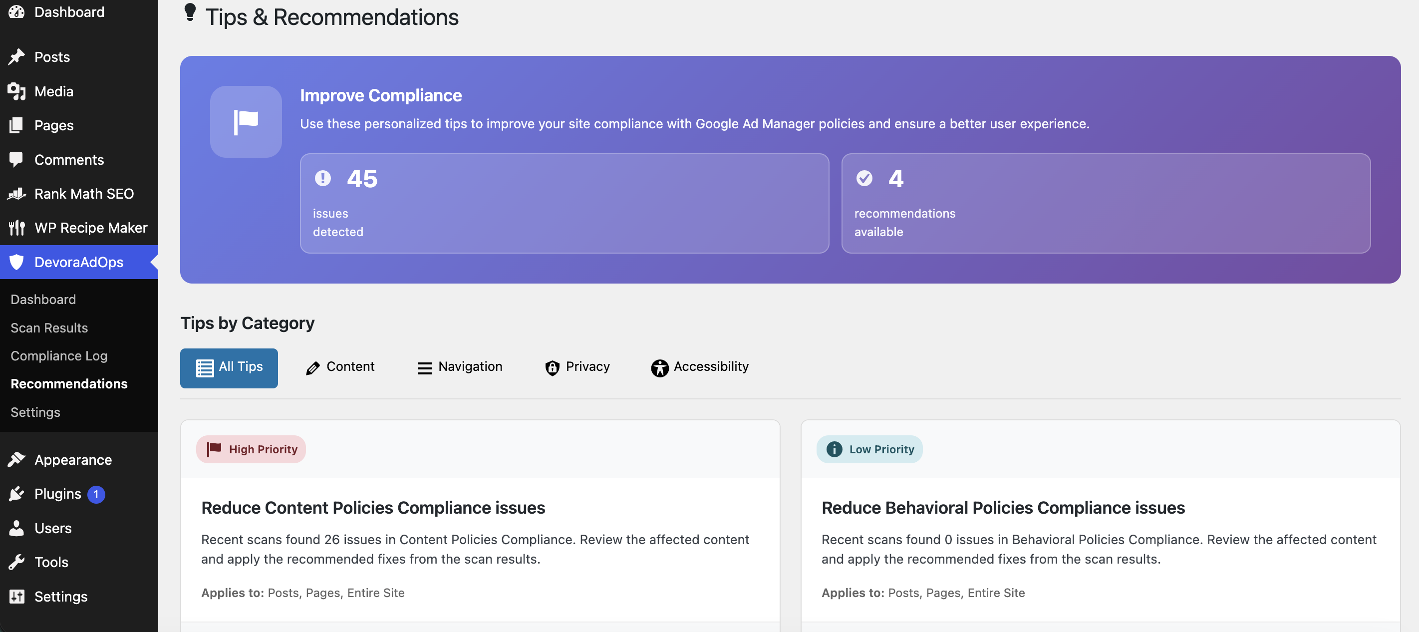Screen dimensions: 1419x632
Task: Open Pages in the admin menu
Action: [53, 125]
